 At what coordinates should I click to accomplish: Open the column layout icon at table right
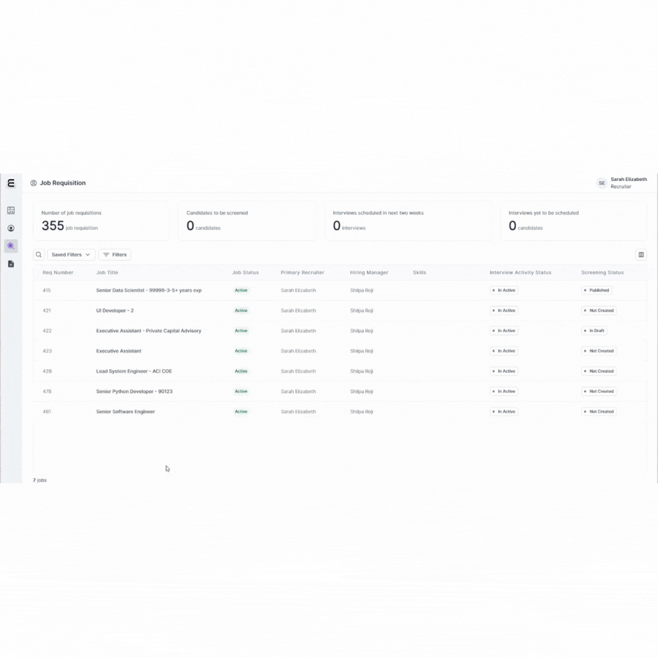click(641, 254)
